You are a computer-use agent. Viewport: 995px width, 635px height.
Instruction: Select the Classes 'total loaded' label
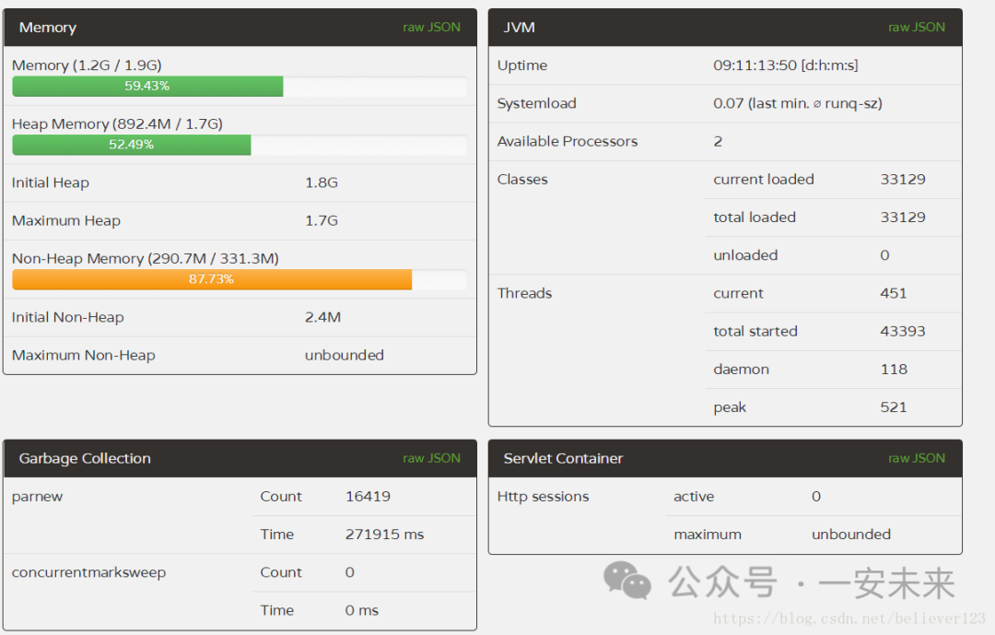pos(755,218)
